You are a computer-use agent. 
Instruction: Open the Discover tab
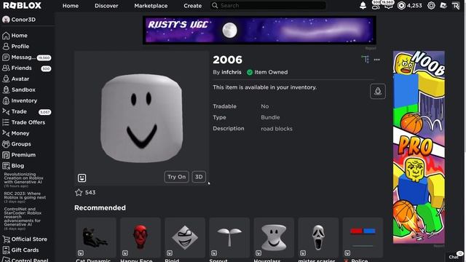tap(106, 6)
